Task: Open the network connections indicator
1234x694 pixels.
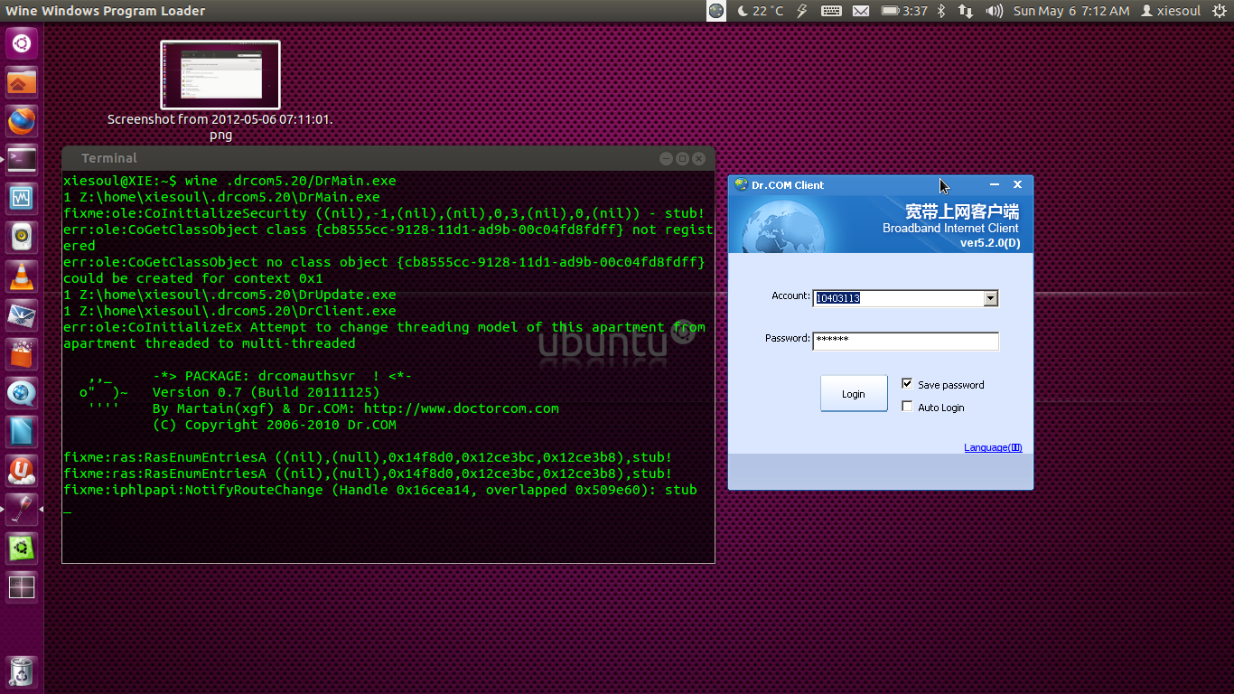Action: click(x=966, y=11)
